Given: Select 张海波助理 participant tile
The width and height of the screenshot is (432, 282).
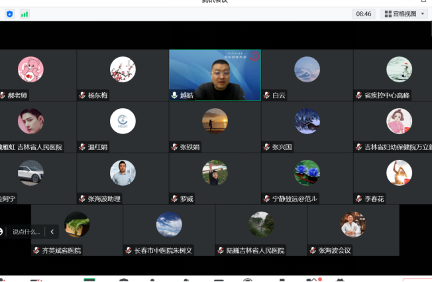Looking at the screenshot, I should (x=123, y=178).
